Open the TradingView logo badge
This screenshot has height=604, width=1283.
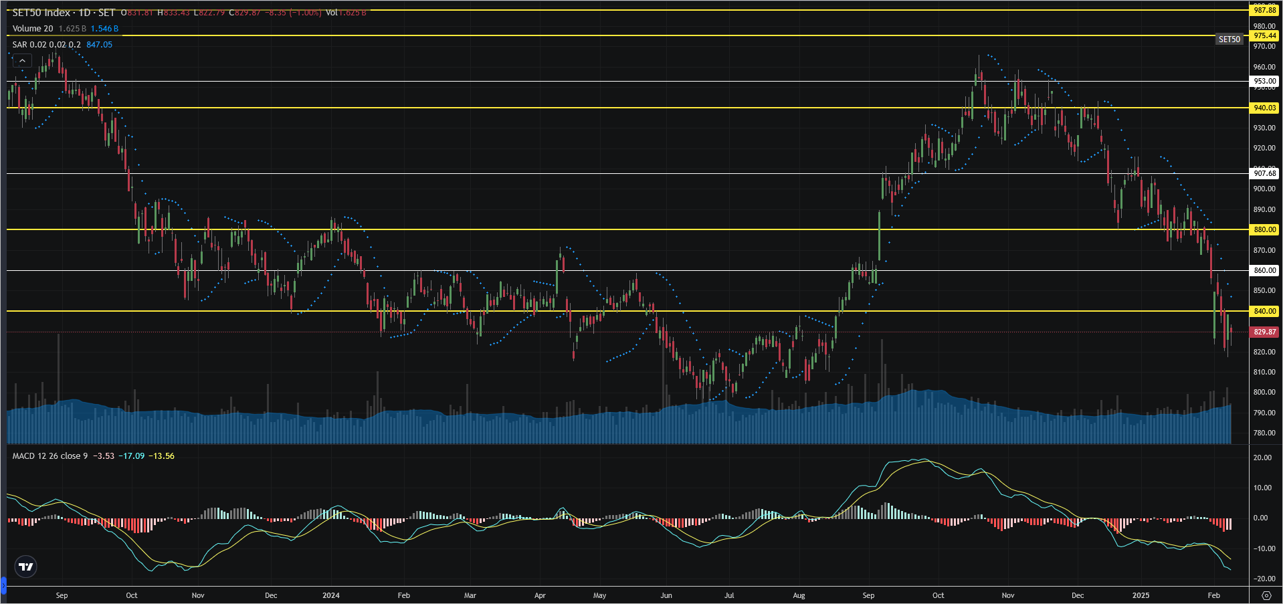(x=26, y=567)
